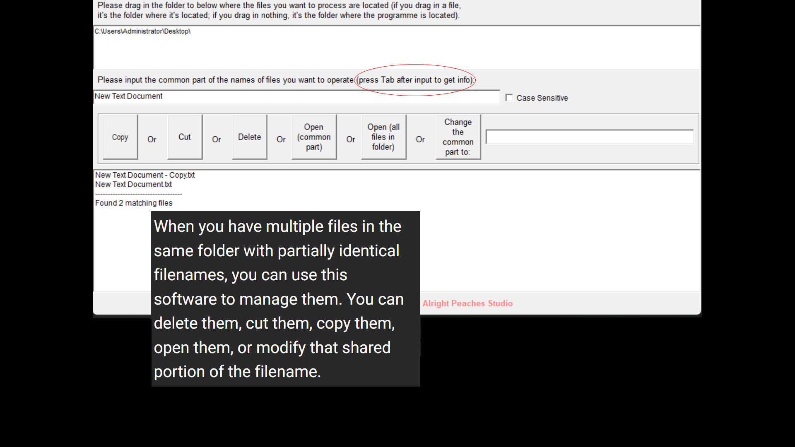
Task: Click the Open (all files in folder) button
Action: coord(383,137)
